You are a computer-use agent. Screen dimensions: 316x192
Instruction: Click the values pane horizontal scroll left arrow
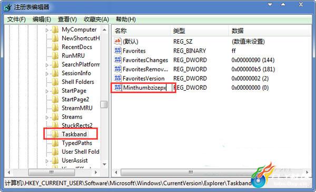(x=116, y=172)
